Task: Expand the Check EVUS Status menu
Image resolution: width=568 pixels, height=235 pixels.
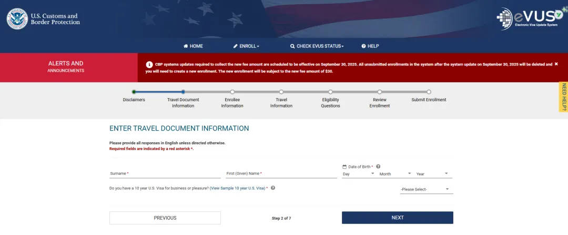Action: [x=317, y=46]
